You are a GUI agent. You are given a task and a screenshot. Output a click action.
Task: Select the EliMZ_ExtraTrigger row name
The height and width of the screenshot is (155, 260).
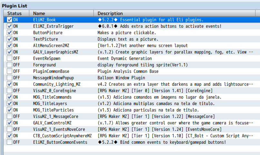(53, 26)
